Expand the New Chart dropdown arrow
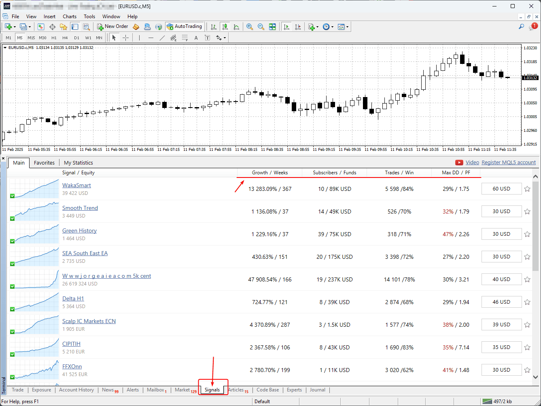This screenshot has width=541, height=406. (15, 27)
